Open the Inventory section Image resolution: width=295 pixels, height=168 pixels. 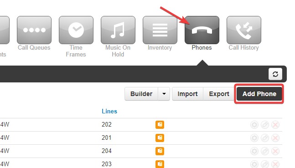coord(160,30)
